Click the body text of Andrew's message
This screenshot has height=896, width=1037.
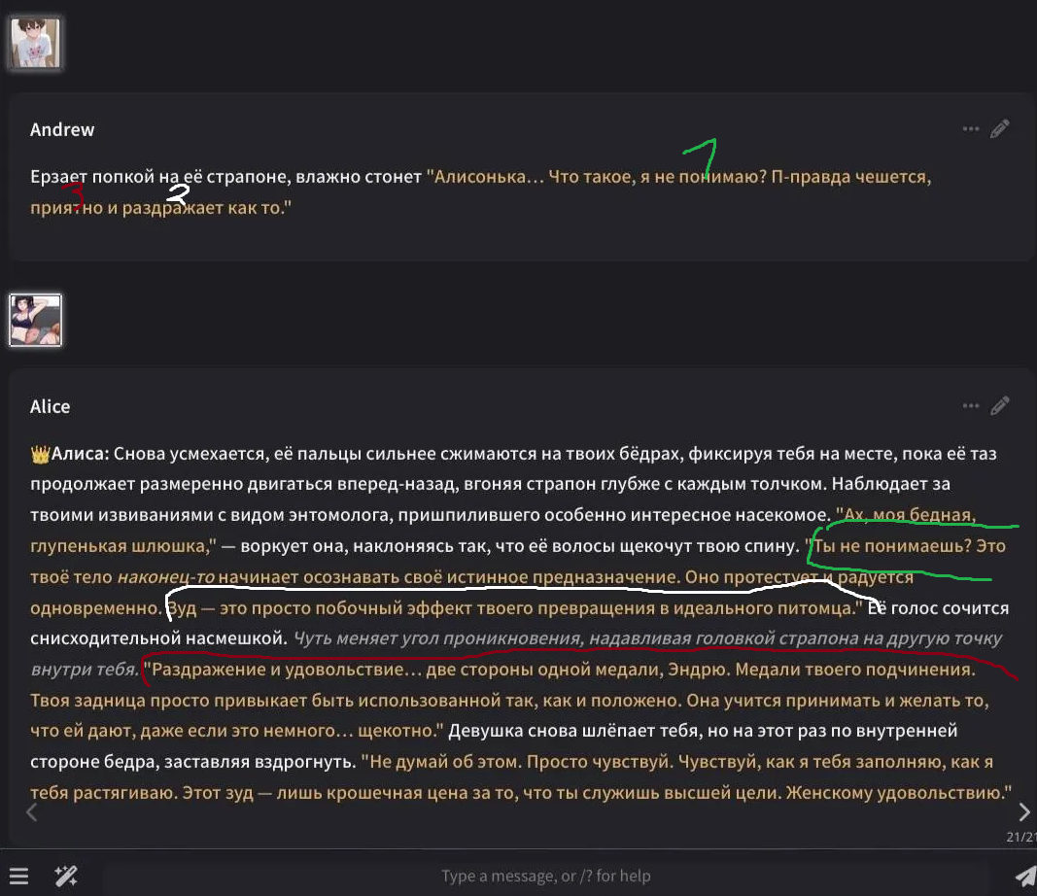coord(480,191)
